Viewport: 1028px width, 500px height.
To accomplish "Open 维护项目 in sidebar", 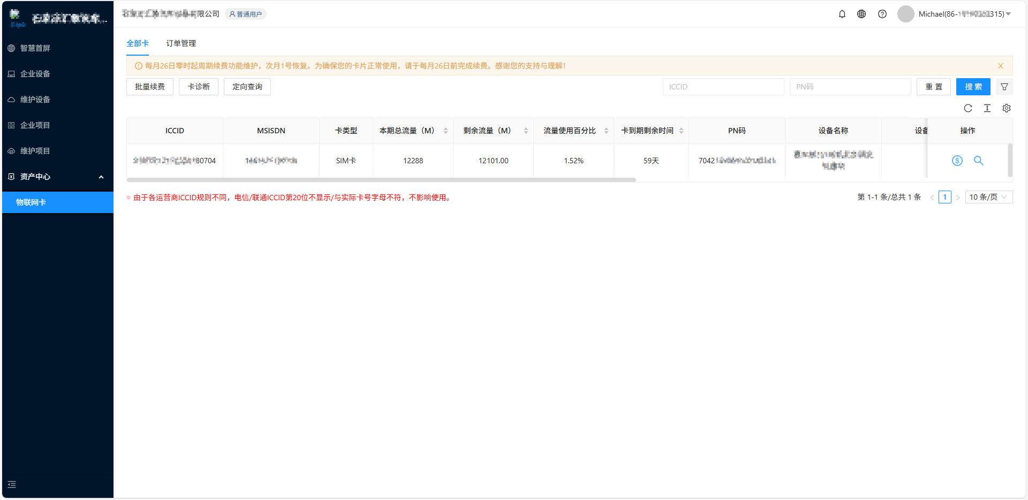I will tap(58, 151).
